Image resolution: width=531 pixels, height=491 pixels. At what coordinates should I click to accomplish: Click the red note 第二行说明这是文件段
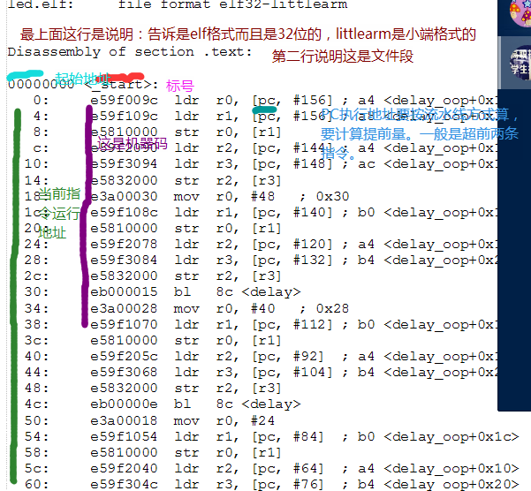click(343, 56)
